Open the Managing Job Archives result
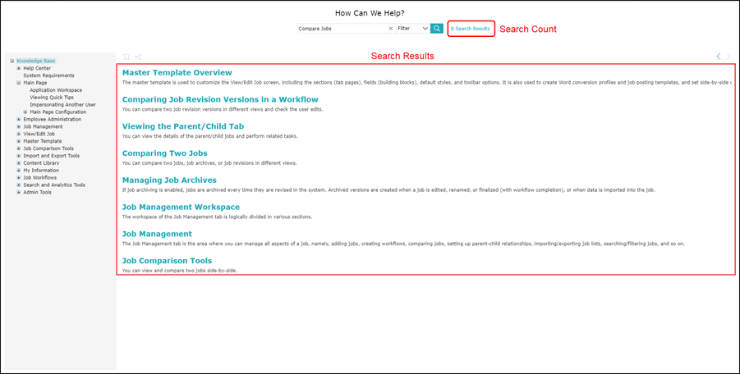Image resolution: width=740 pixels, height=374 pixels. [x=169, y=180]
